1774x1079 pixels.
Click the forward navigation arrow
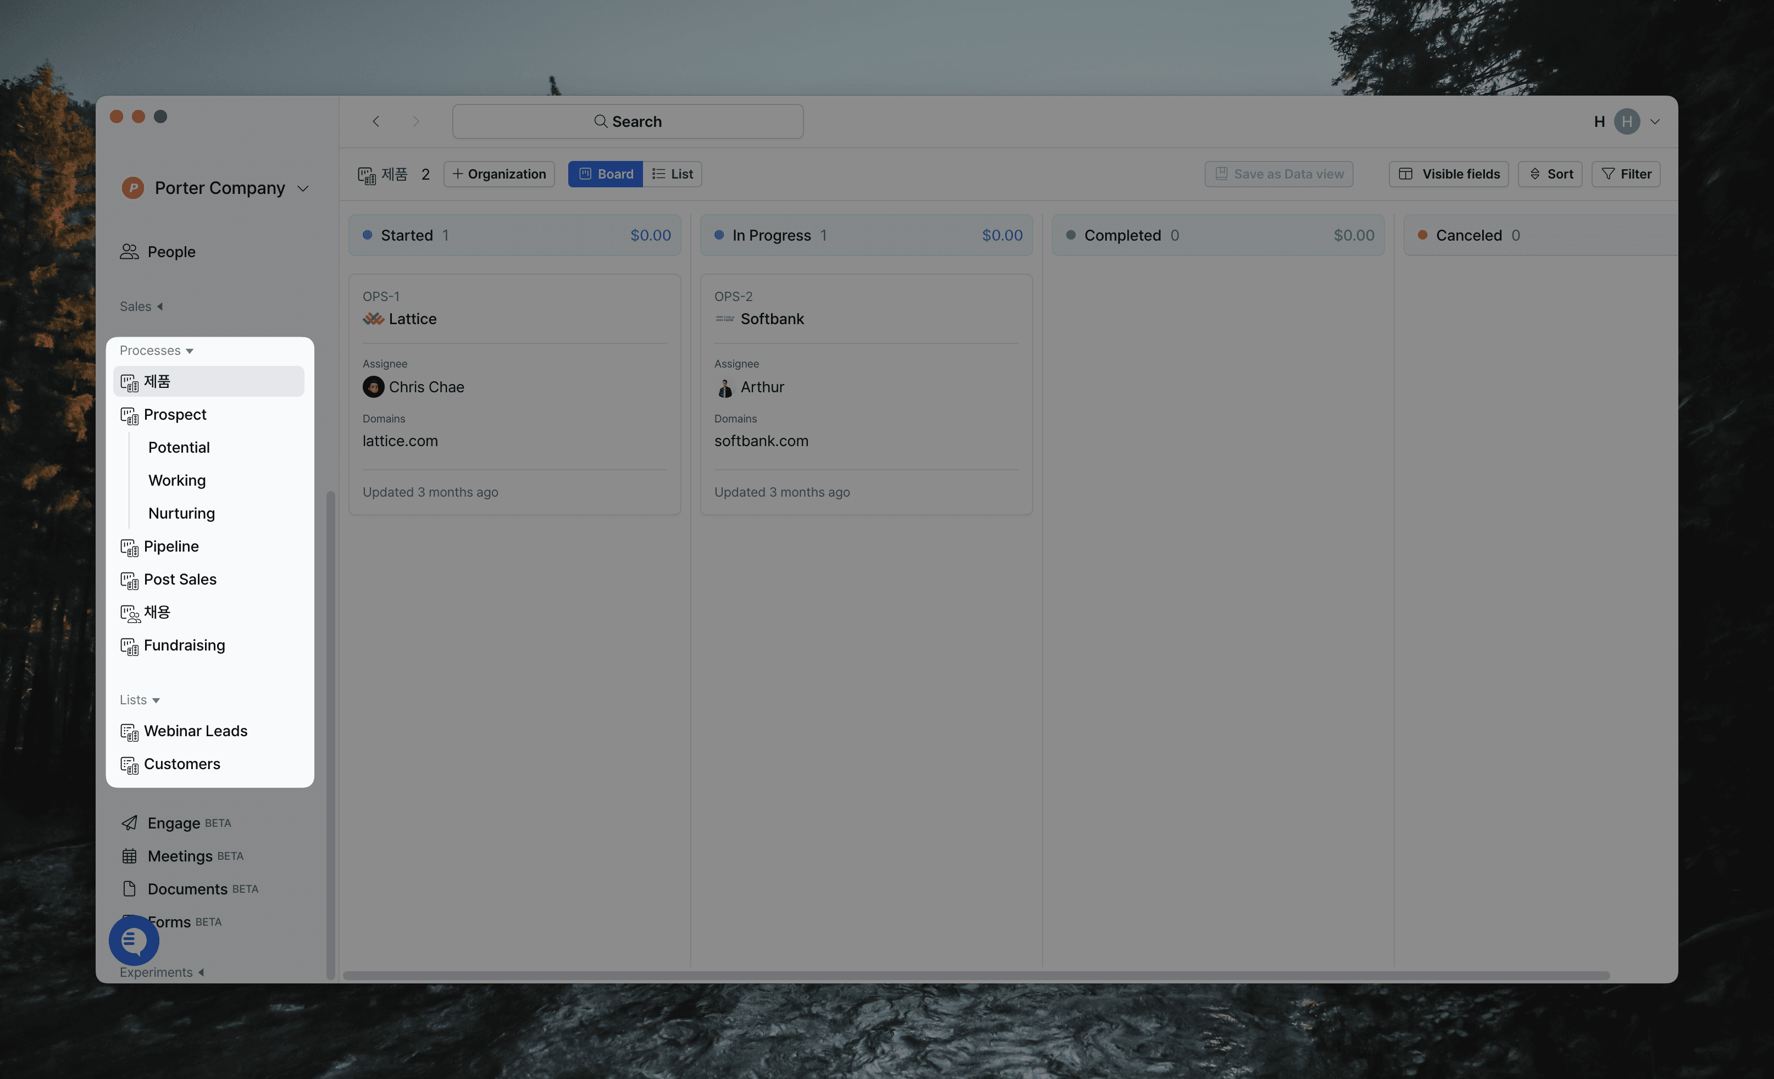tap(415, 121)
